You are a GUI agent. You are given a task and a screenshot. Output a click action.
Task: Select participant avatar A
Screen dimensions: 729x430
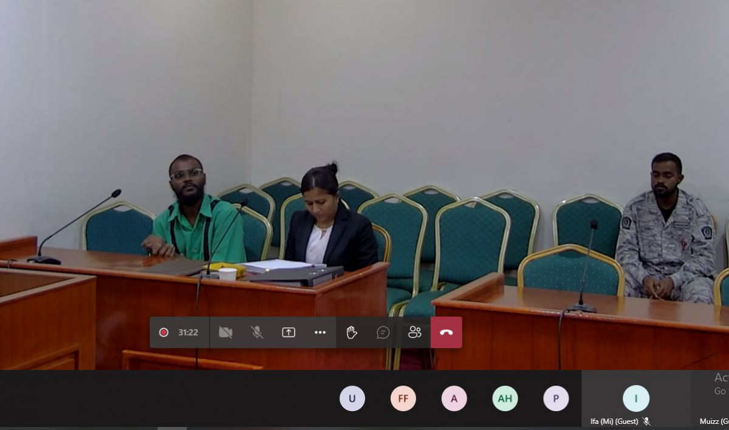(454, 398)
